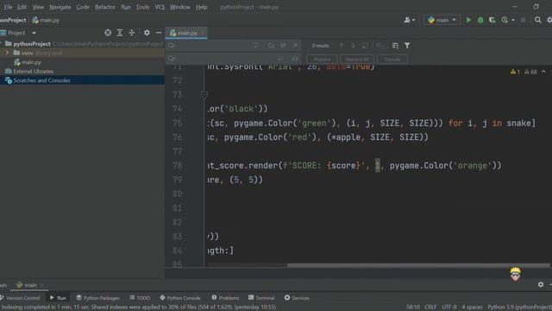Collapse all items in the Project panel

tap(132, 33)
